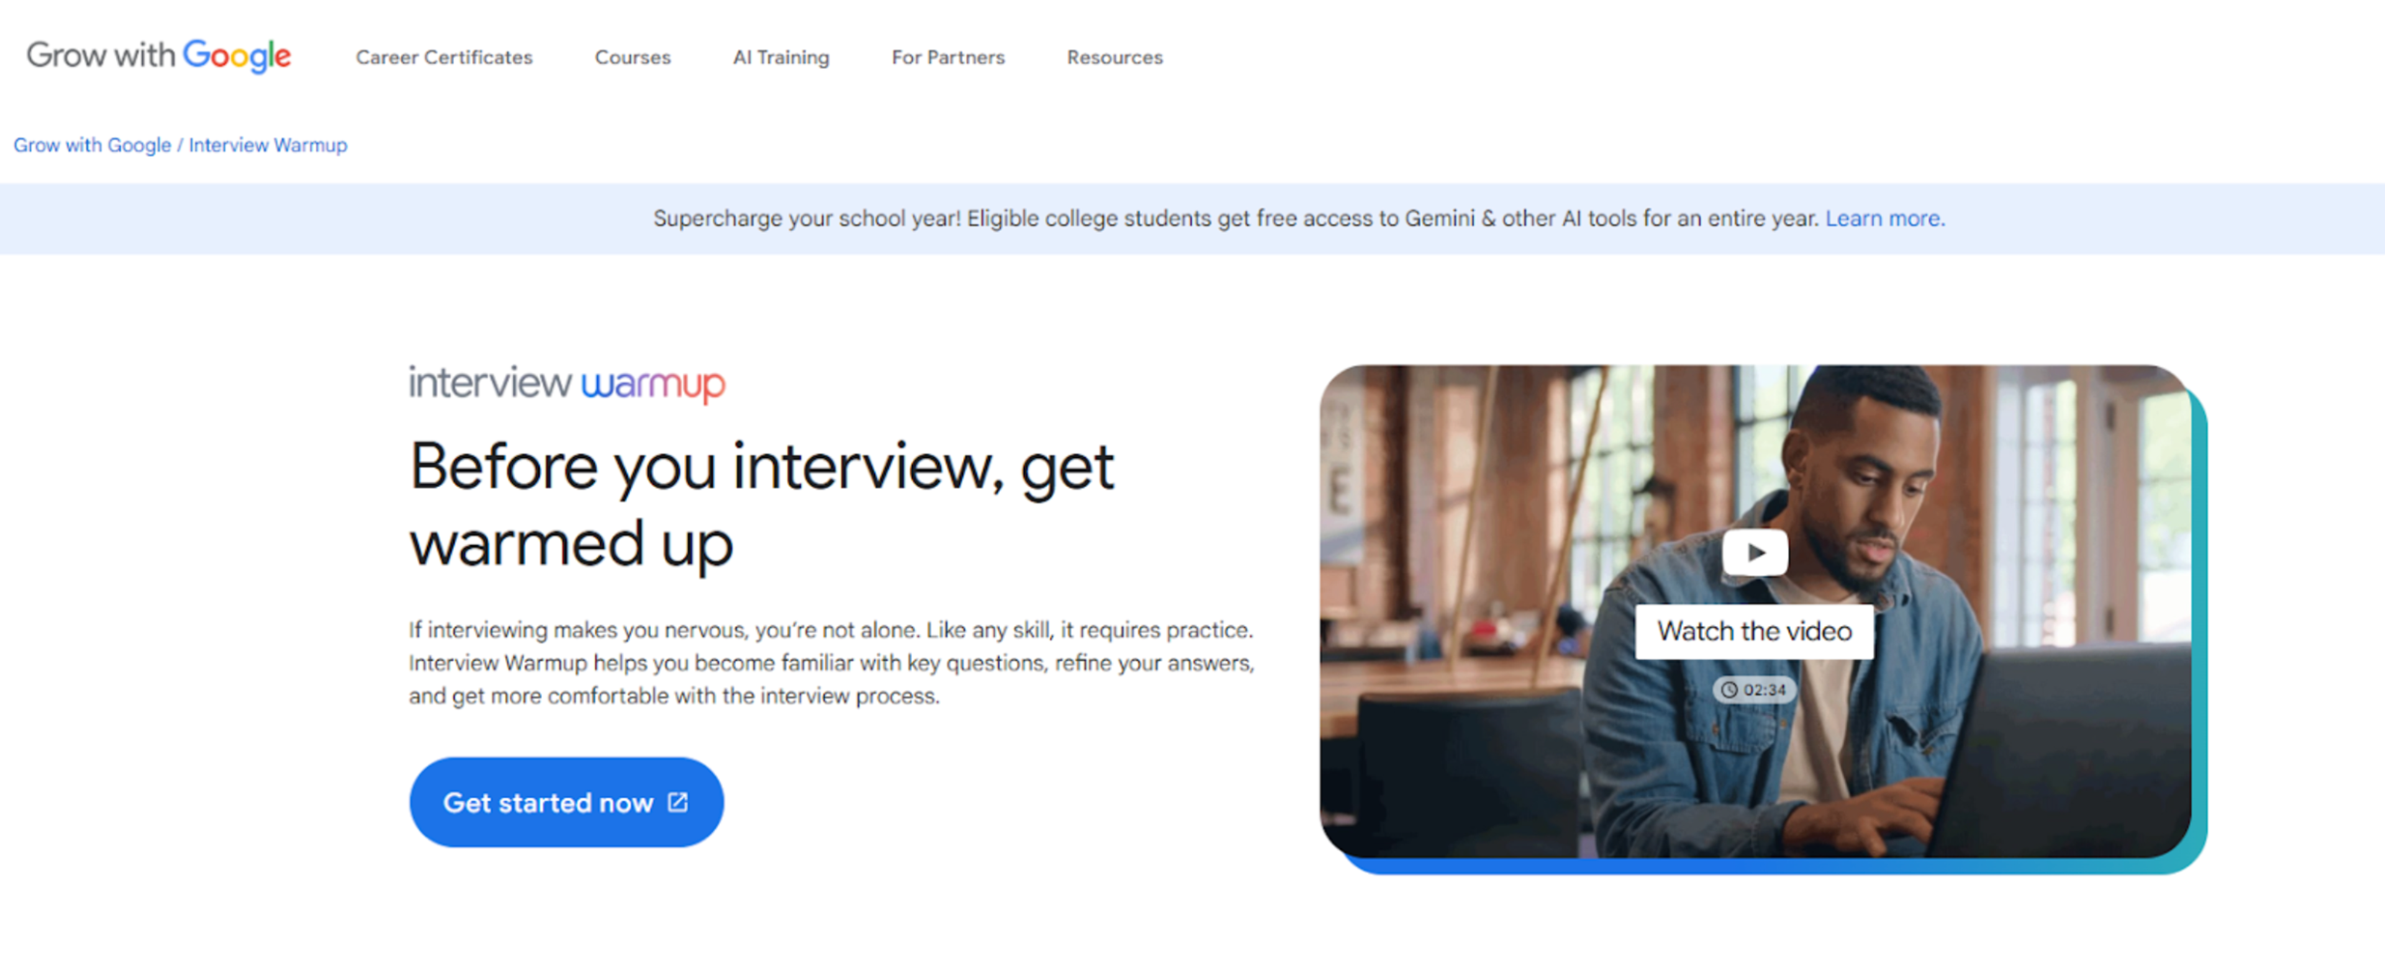Play the video with the play icon
This screenshot has width=2385, height=963.
1755,552
